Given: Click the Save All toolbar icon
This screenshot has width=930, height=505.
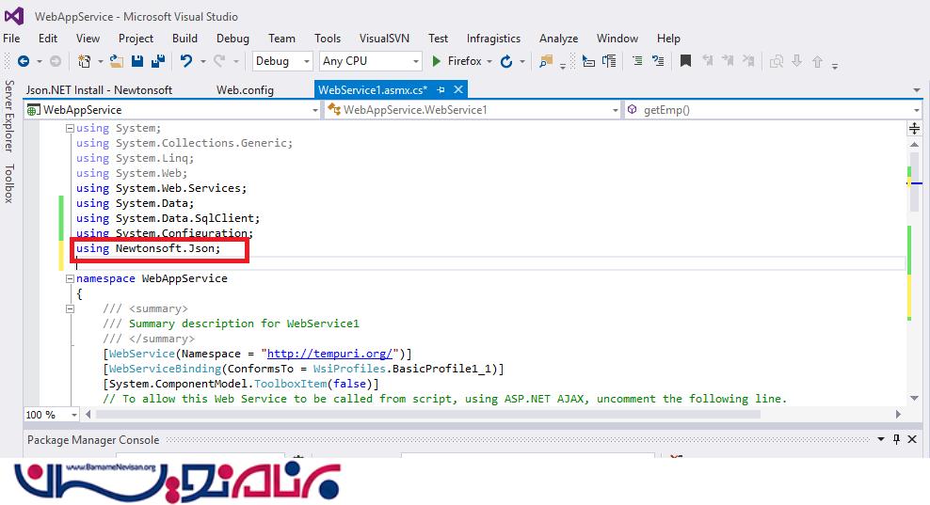Looking at the screenshot, I should [158, 61].
